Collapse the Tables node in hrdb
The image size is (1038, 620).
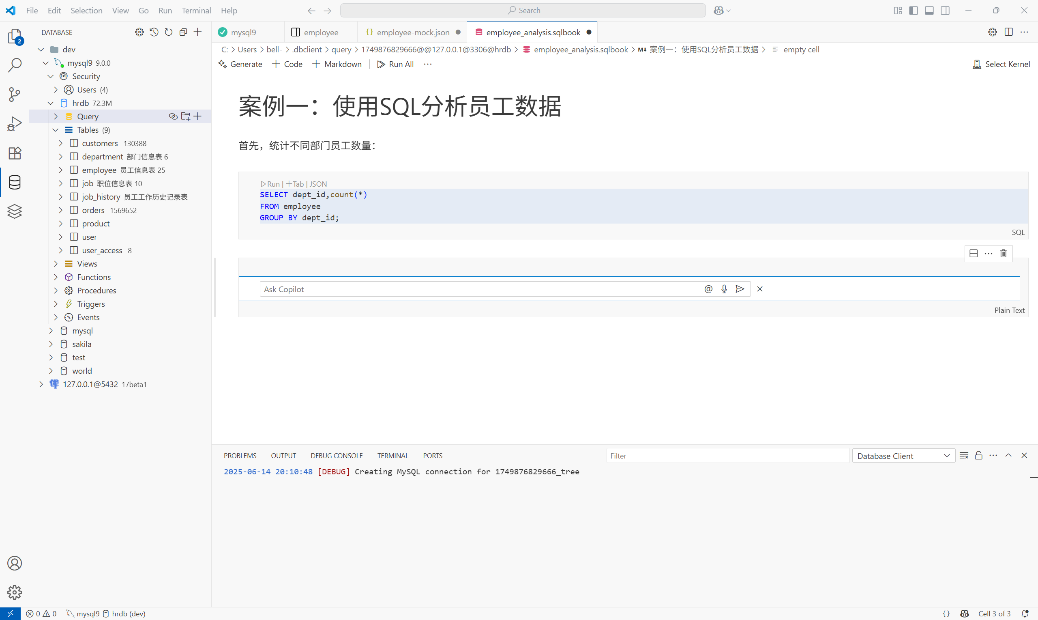pos(56,130)
